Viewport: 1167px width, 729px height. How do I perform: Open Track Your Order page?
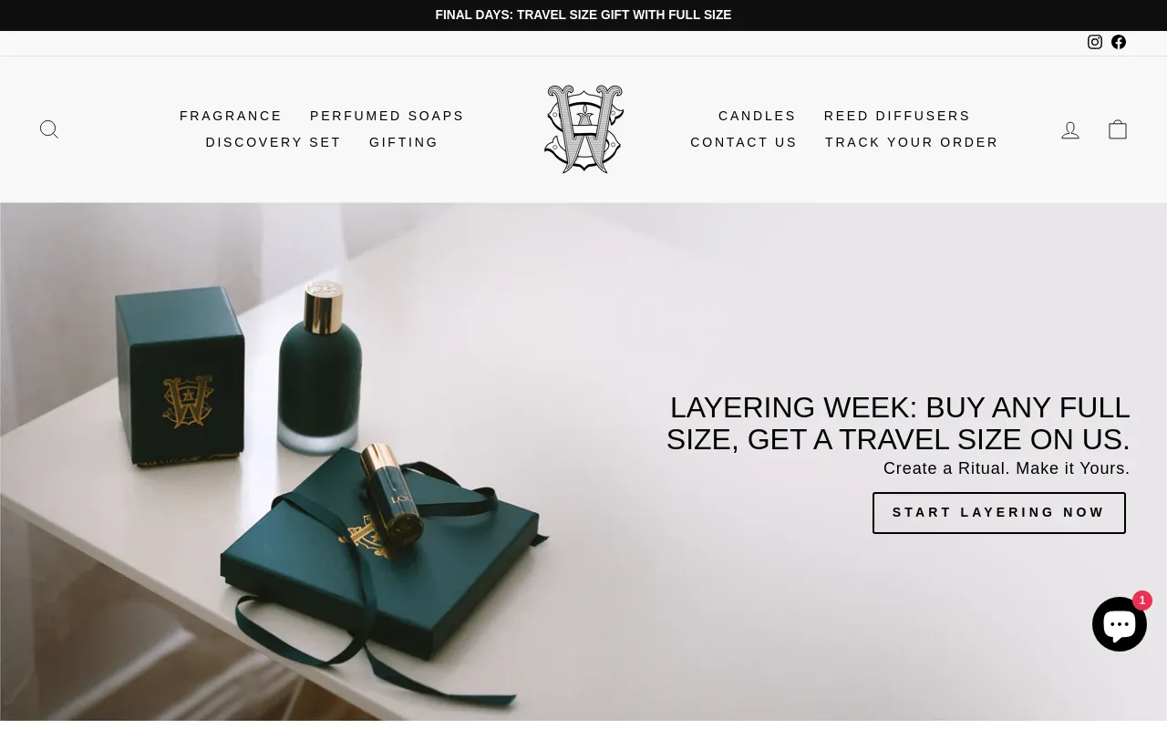tap(912, 142)
